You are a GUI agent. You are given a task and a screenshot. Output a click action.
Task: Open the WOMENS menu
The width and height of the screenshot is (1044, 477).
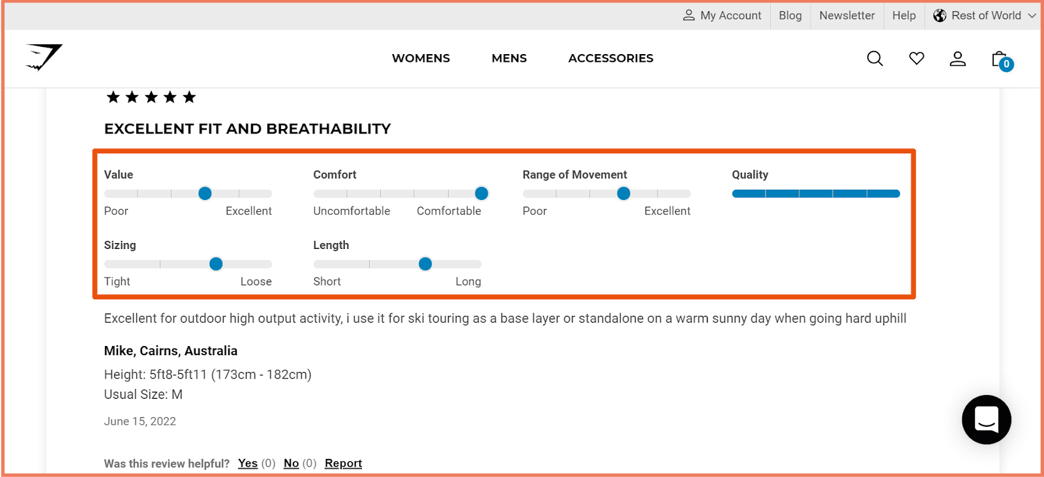coord(421,58)
